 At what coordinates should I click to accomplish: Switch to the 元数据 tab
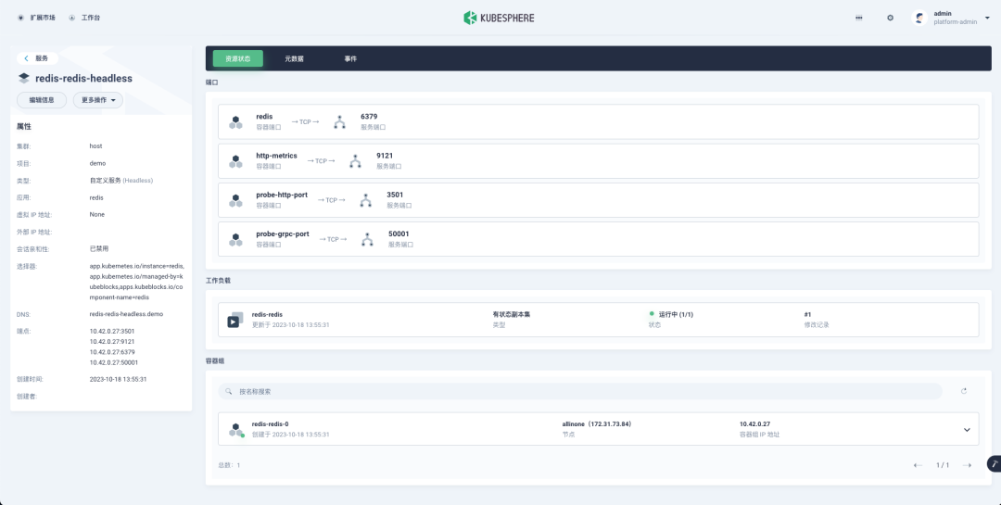(x=295, y=58)
